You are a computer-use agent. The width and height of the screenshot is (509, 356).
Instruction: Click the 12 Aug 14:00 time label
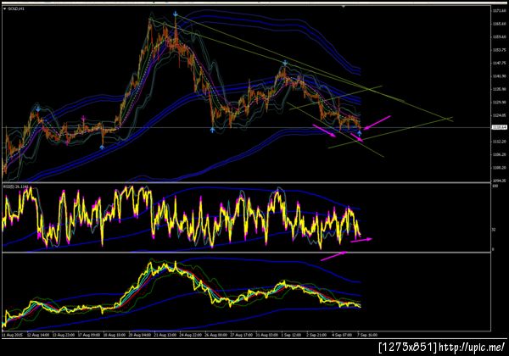[38, 335]
